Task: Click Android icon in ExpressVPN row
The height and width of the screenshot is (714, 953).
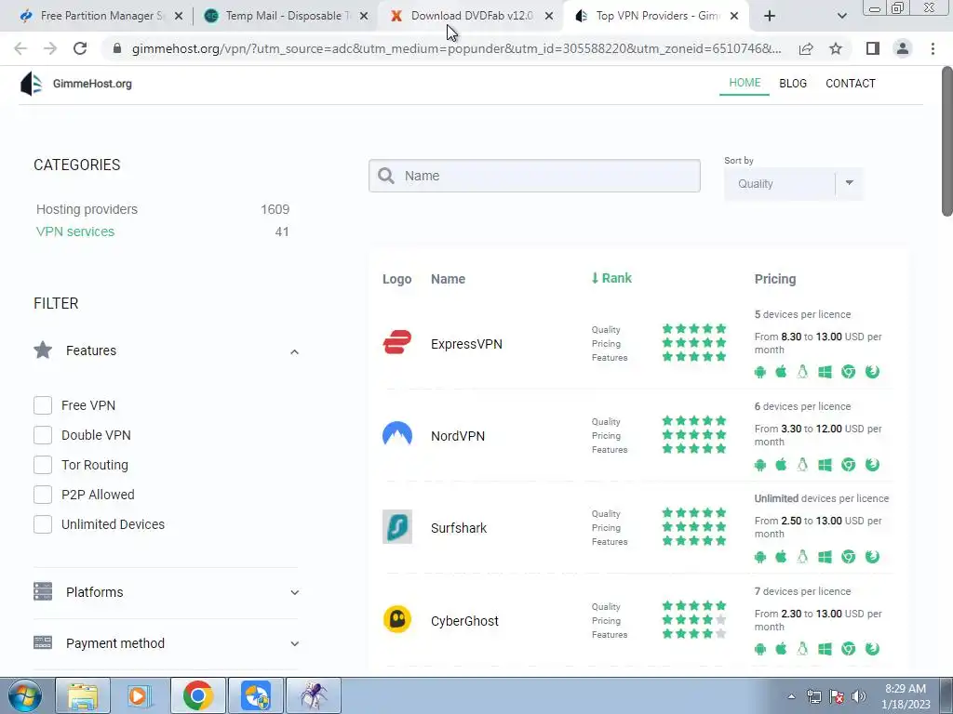Action: tap(759, 372)
